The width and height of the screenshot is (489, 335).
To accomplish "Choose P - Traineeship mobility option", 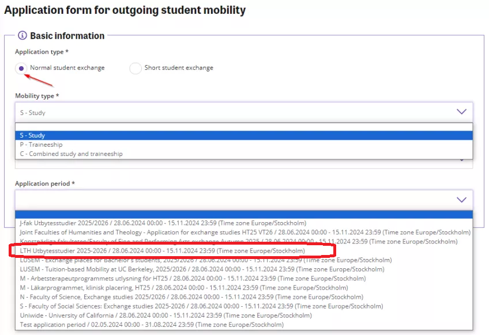I will tap(41, 144).
